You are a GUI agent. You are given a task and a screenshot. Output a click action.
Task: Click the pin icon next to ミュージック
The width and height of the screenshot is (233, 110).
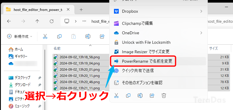tap(39, 106)
